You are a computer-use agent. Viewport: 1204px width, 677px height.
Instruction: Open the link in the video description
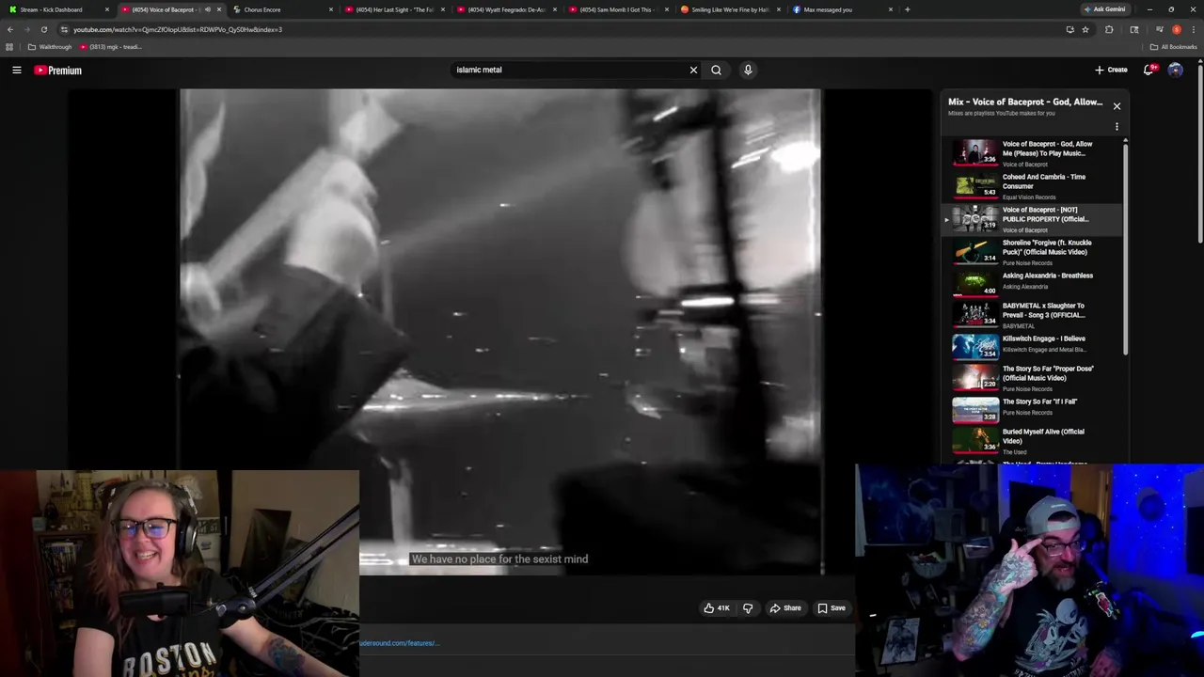click(x=399, y=643)
